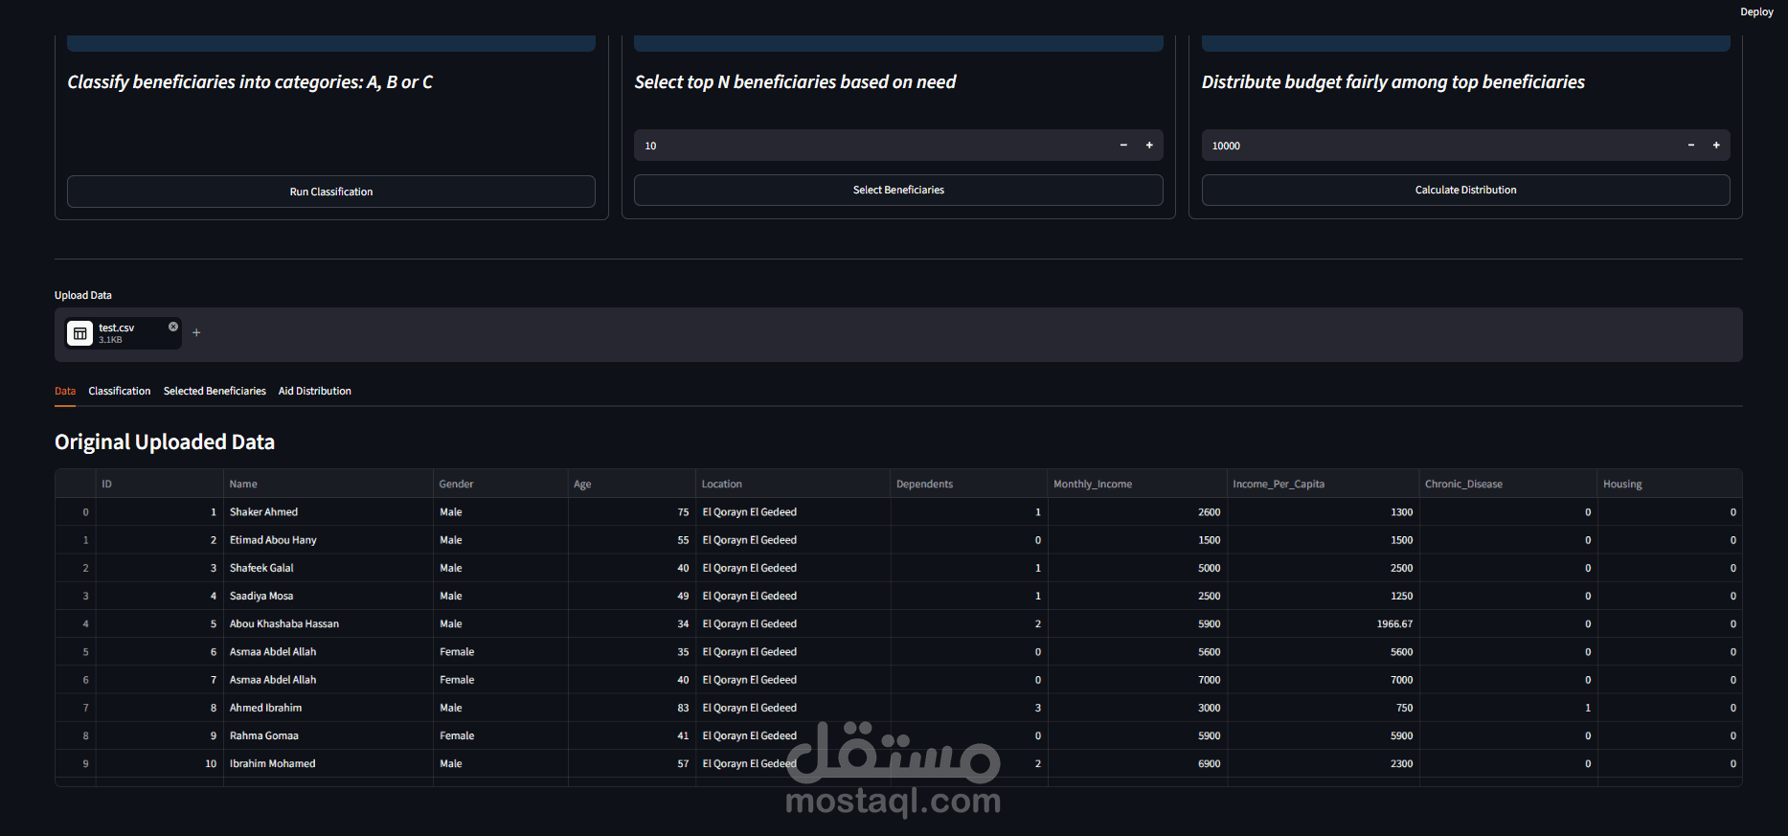The width and height of the screenshot is (1788, 836).
Task: Click the Income_Per_Capita cell showing 1966.67
Action: (1323, 623)
